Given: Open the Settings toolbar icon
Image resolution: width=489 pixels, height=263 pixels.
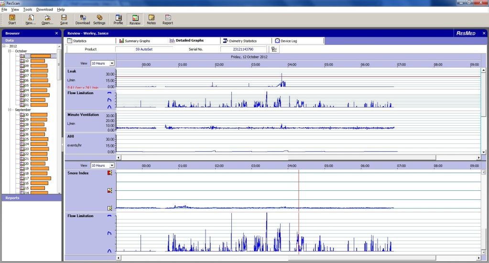Looking at the screenshot, I should (99, 19).
